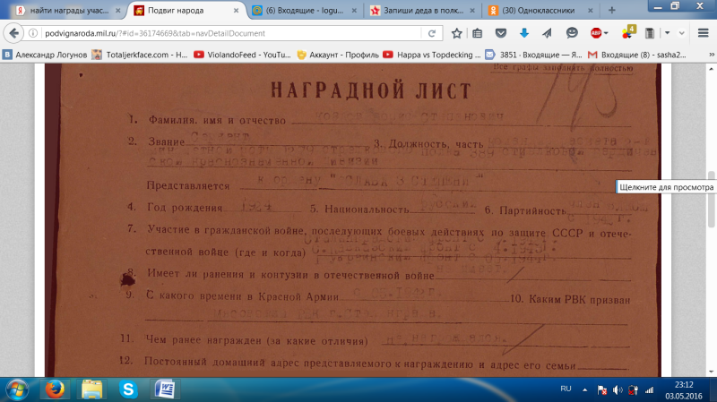Image resolution: width=717 pixels, height=402 pixels.
Task: Close the Подвиг народа tab
Action: click(x=235, y=11)
